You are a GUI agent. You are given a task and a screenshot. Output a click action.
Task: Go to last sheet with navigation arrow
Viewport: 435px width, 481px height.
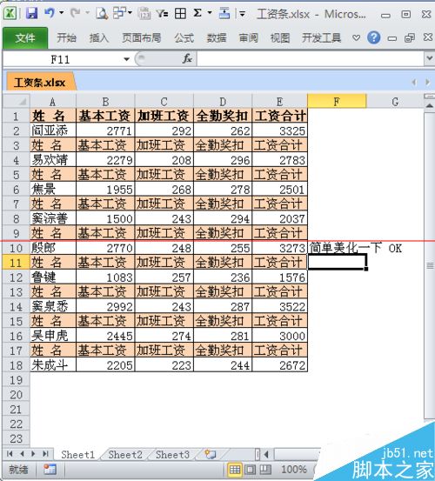(45, 454)
